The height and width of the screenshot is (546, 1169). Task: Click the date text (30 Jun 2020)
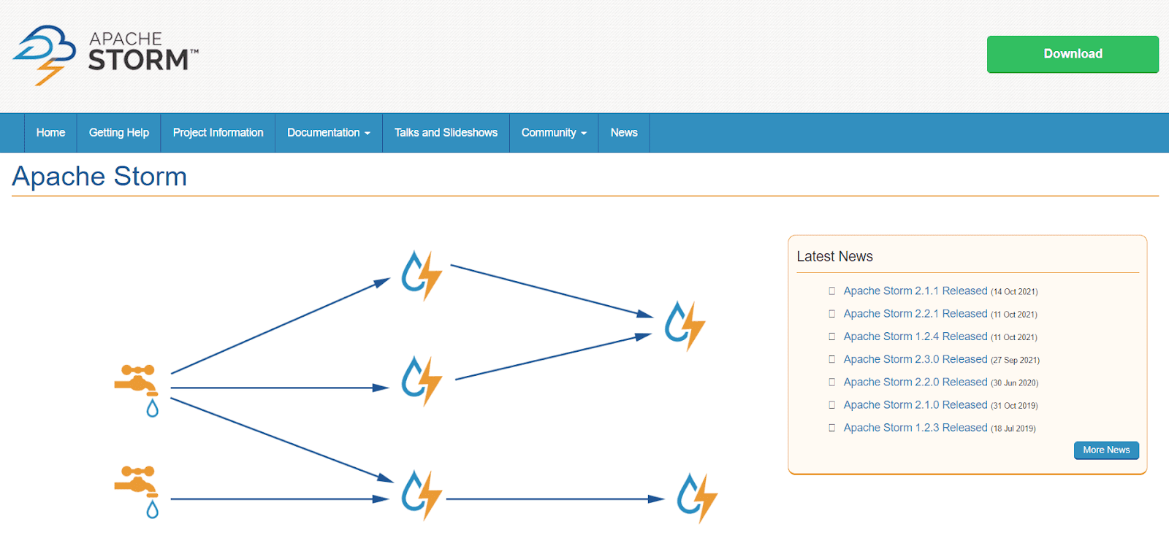tap(1014, 382)
